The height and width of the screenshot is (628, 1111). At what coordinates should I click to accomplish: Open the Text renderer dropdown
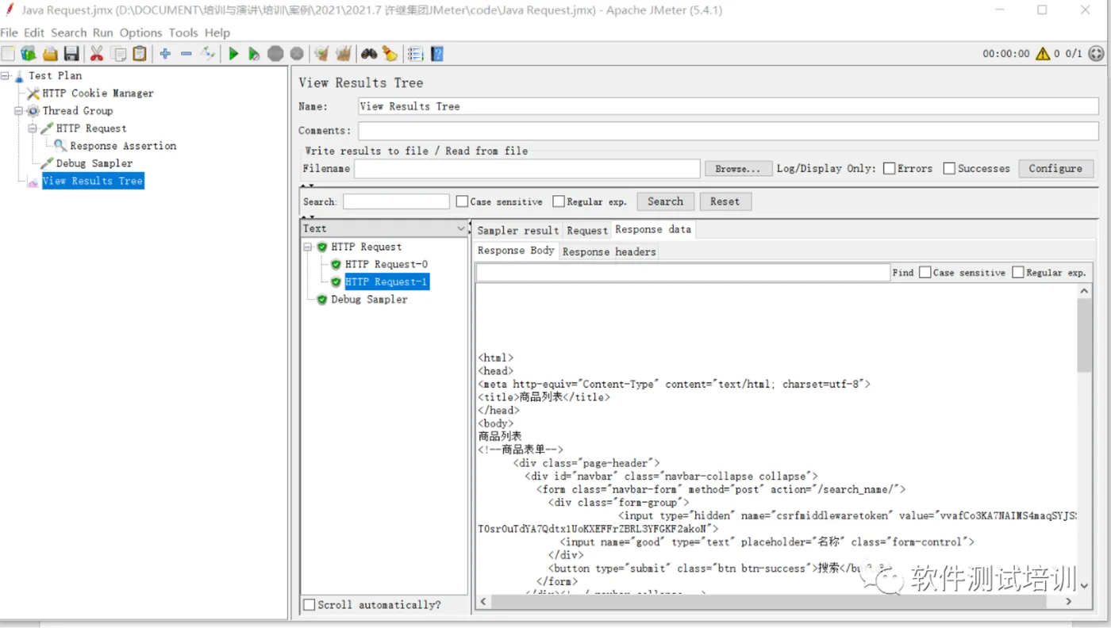click(384, 228)
